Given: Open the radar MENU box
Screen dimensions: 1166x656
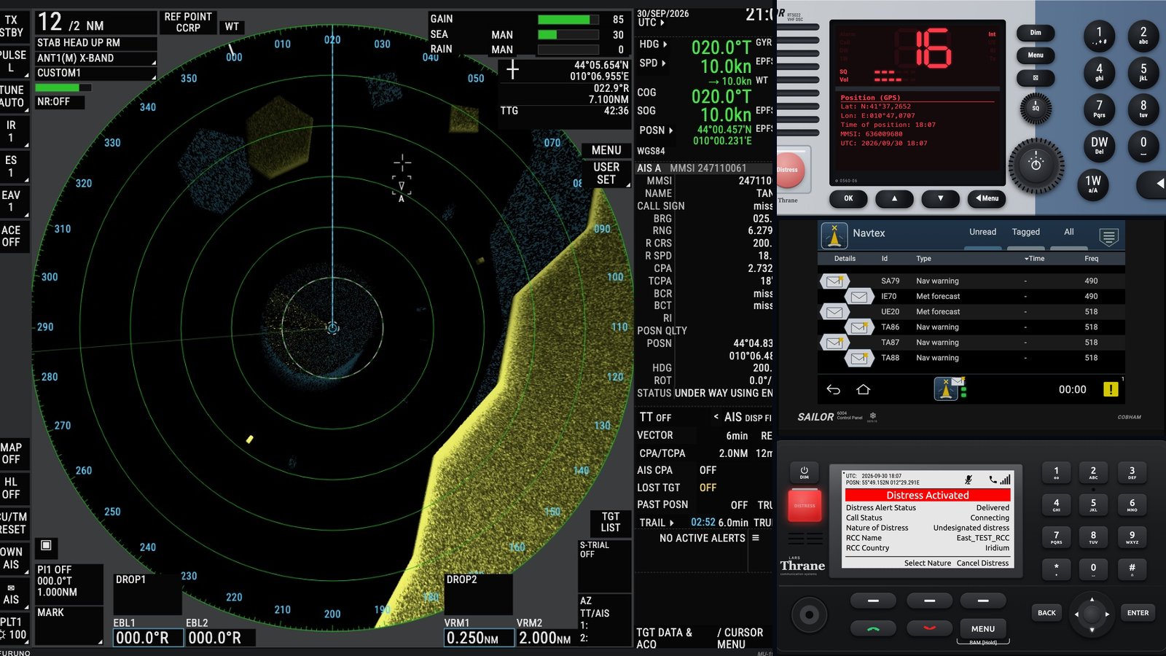Looking at the screenshot, I should click(606, 151).
